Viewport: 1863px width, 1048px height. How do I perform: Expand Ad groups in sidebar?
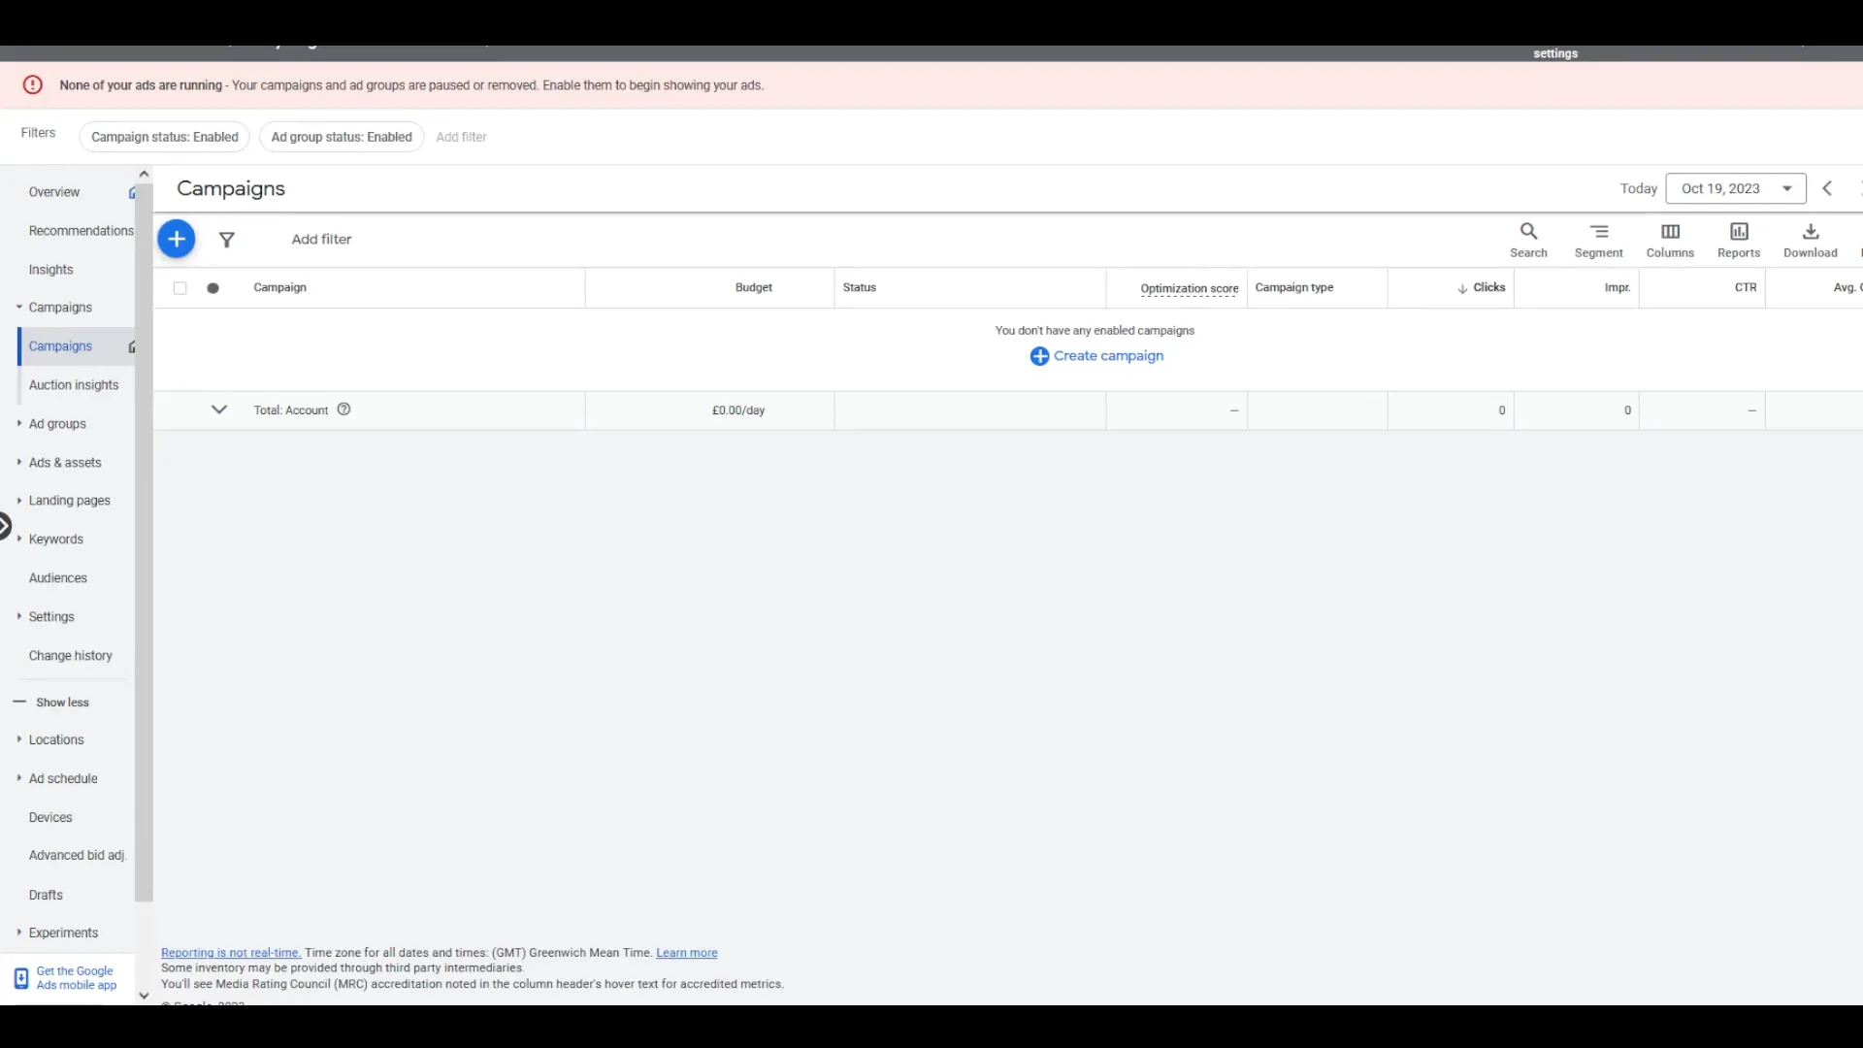[x=18, y=424]
